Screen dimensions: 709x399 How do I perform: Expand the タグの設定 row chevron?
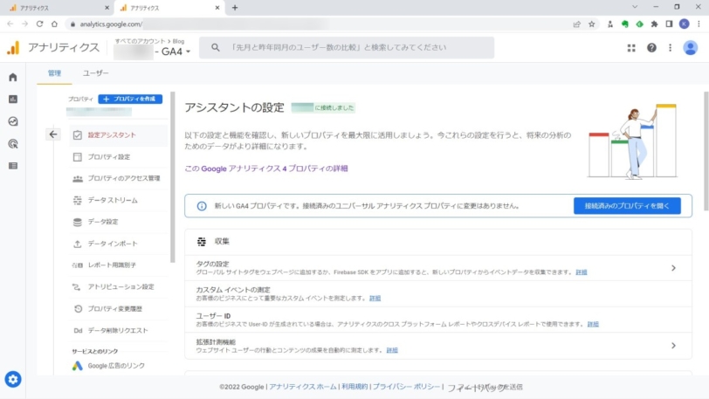pyautogui.click(x=673, y=268)
